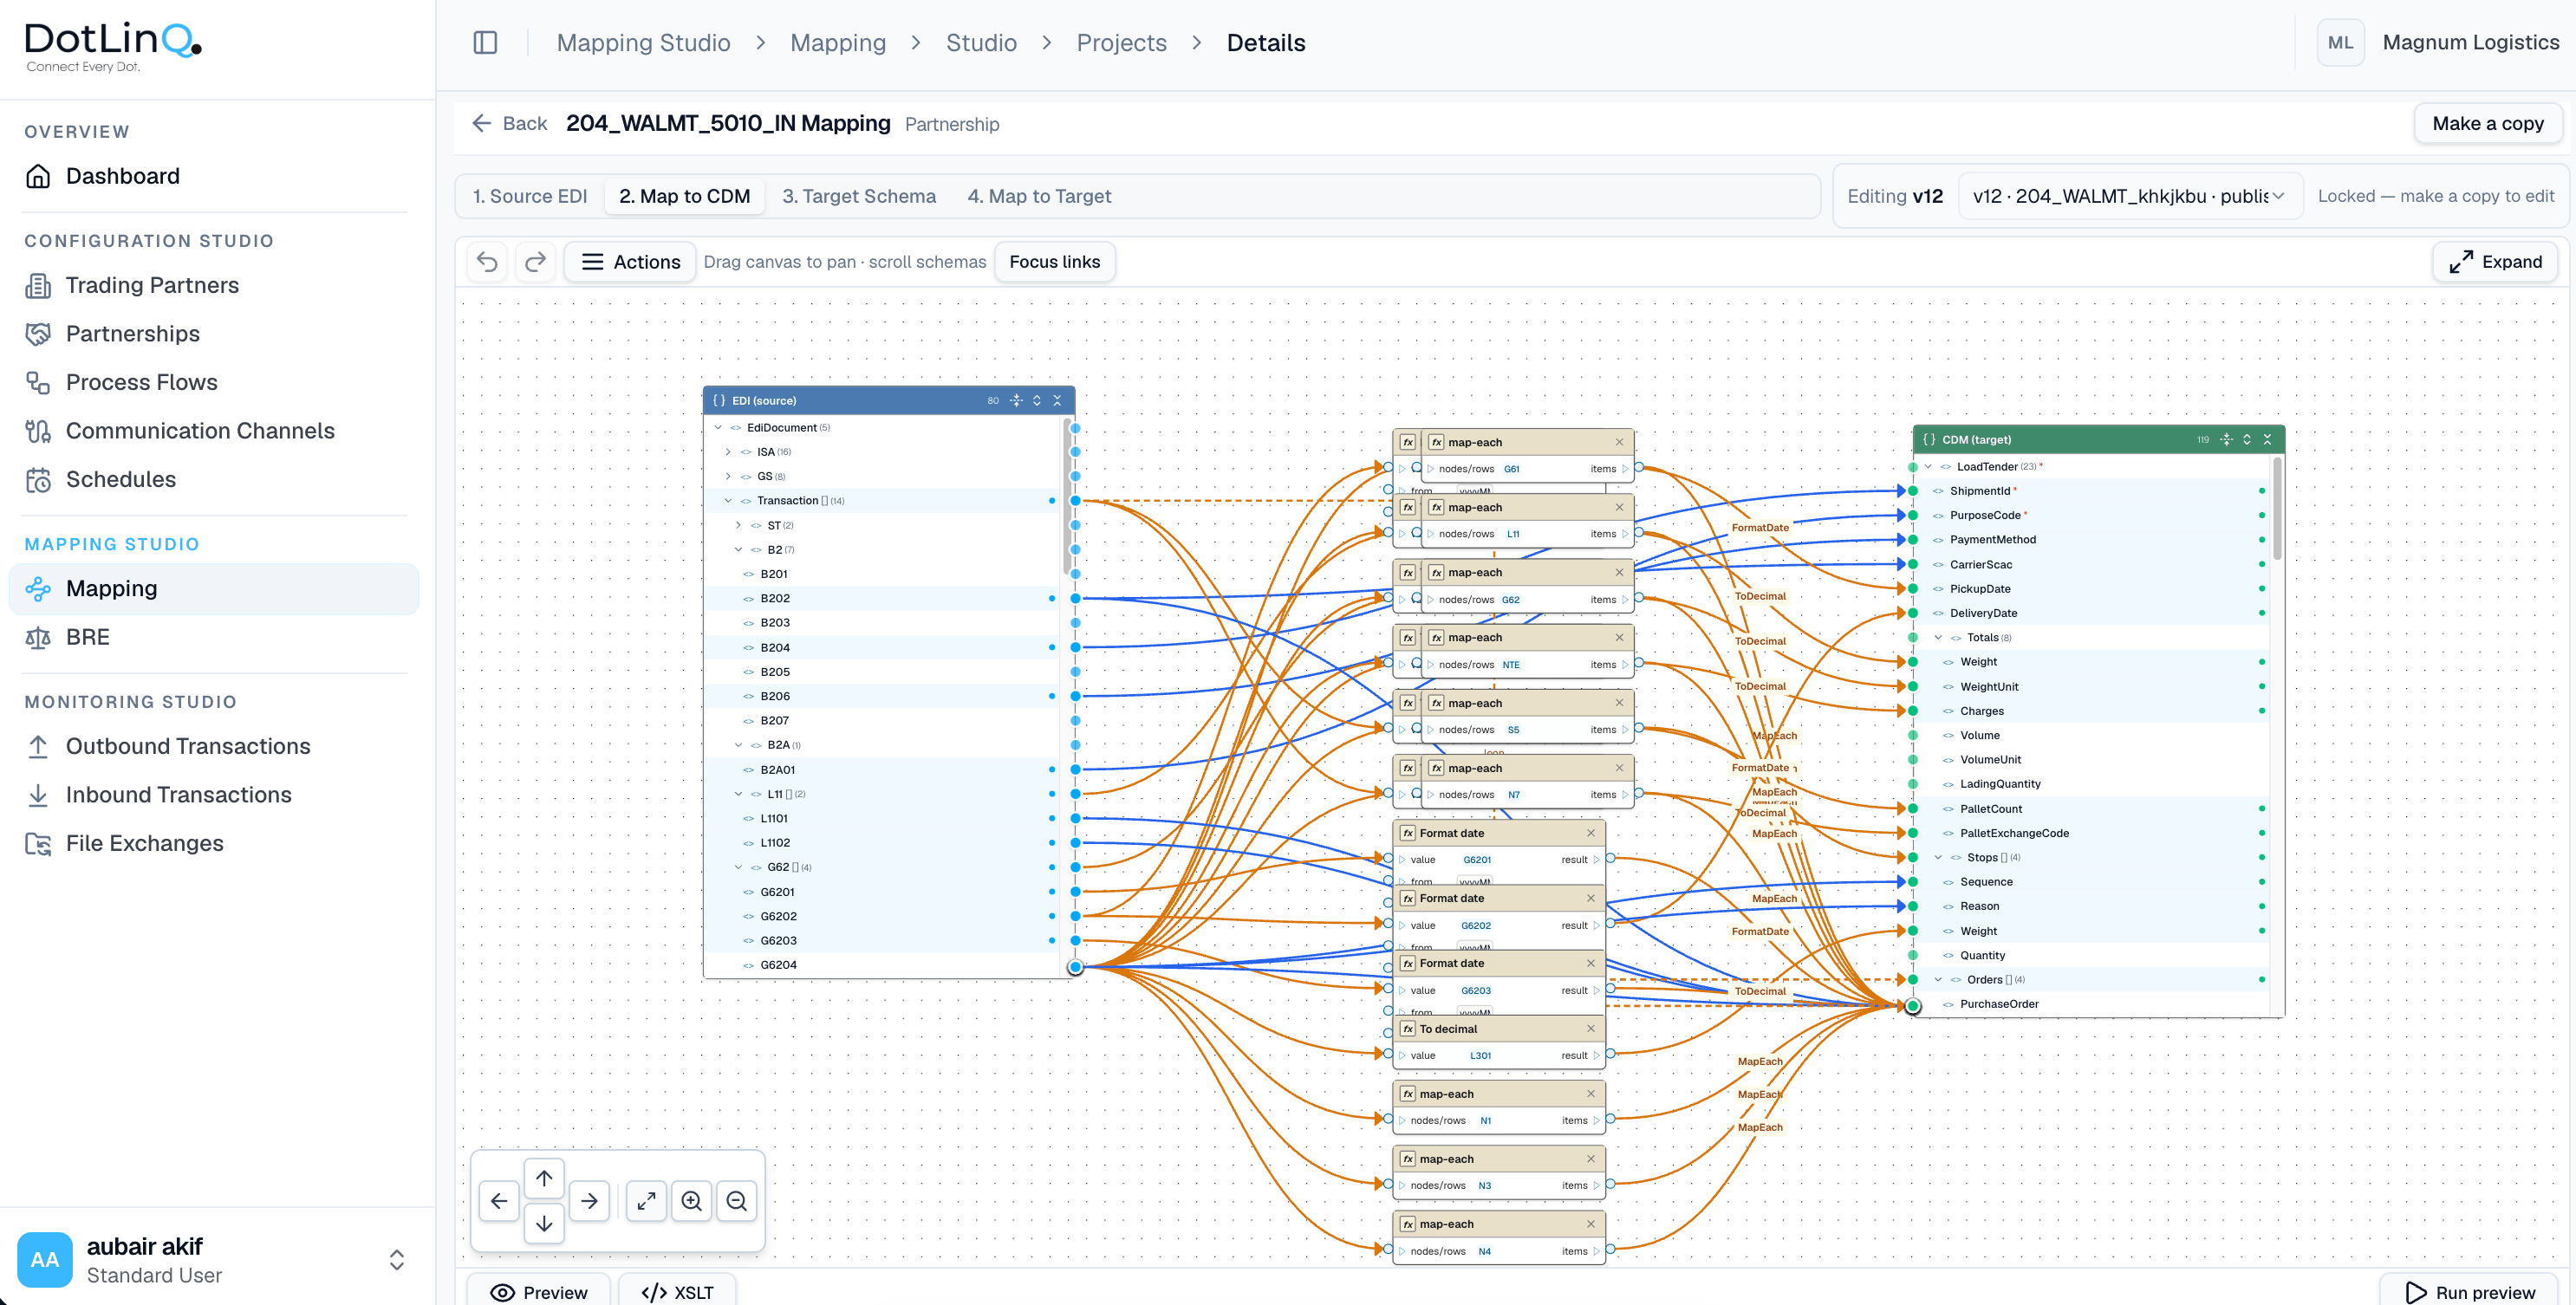Select the 2. Map to CDM tab
Viewport: 2576px width, 1305px height.
tap(684, 196)
